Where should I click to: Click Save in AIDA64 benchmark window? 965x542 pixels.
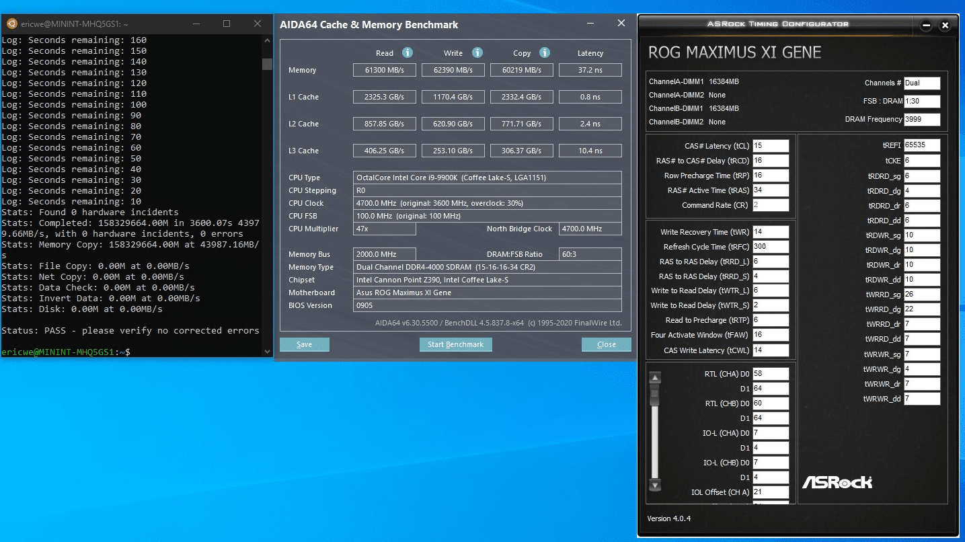click(x=305, y=344)
